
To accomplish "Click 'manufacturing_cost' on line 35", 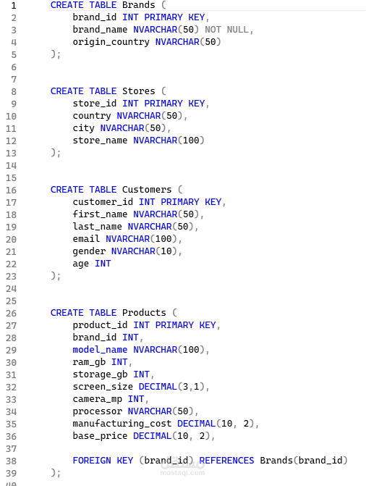I will (x=122, y=424).
